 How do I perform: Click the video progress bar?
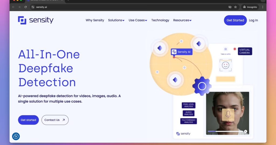click(225, 131)
